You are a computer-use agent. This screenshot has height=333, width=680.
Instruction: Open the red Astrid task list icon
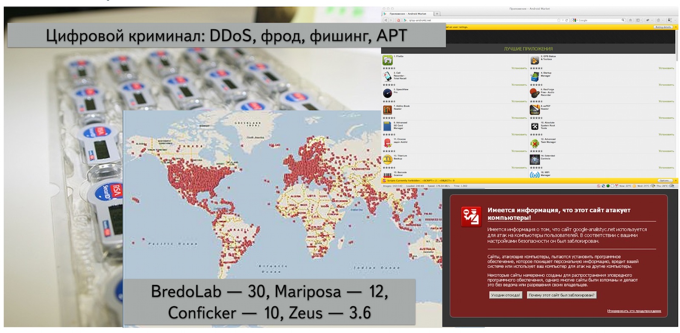(387, 143)
